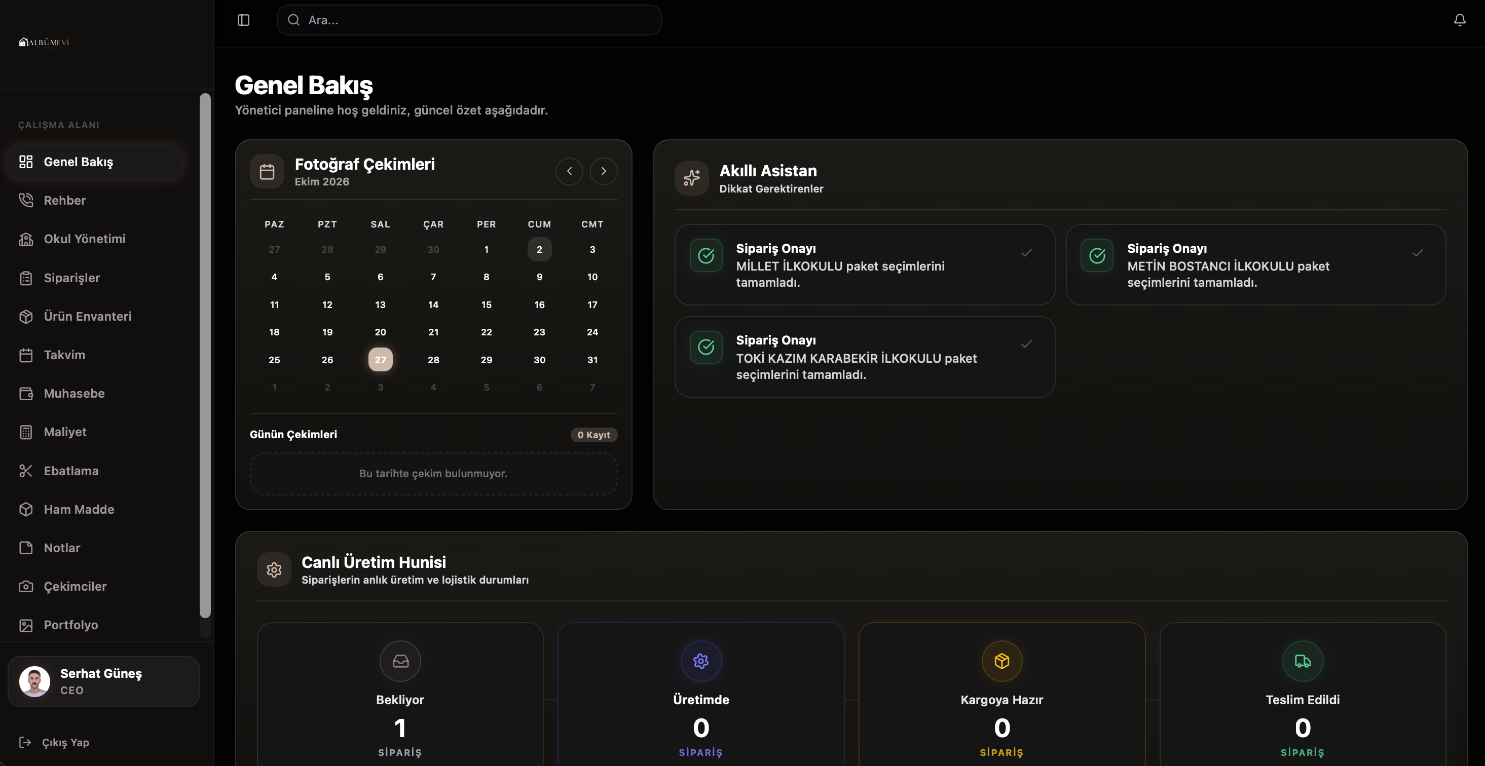
Task: Click the Akıllı Asistan sparkle icon
Action: [691, 178]
